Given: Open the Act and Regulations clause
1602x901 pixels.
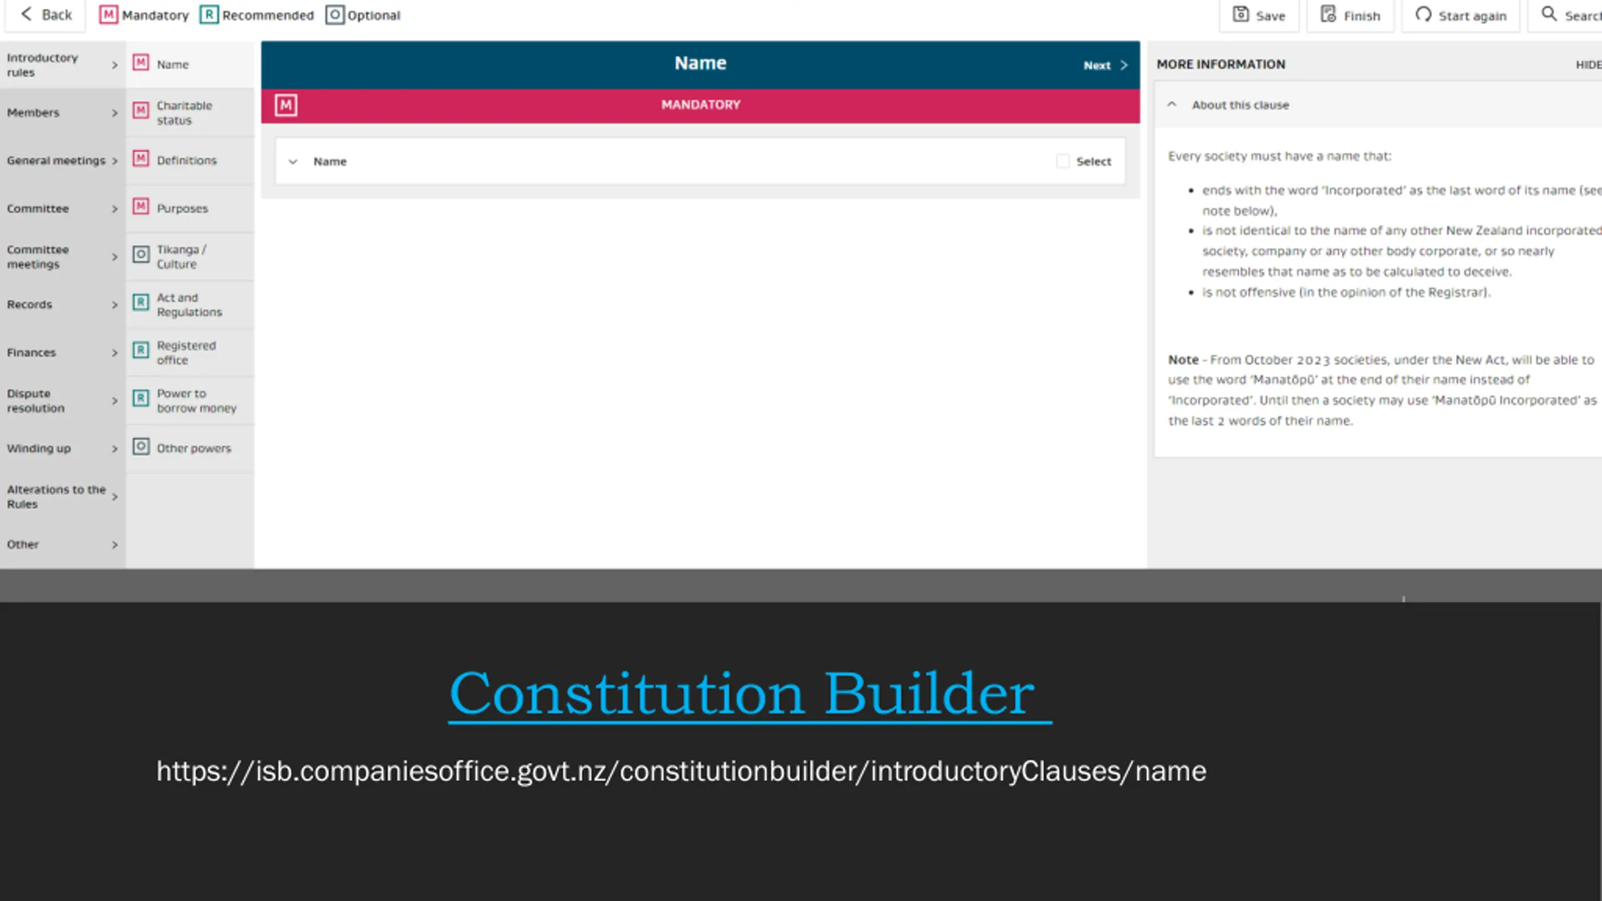Looking at the screenshot, I should (x=190, y=305).
